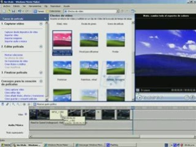
Task: Open the Edición menu
Action: pyautogui.click(x=16, y=6)
